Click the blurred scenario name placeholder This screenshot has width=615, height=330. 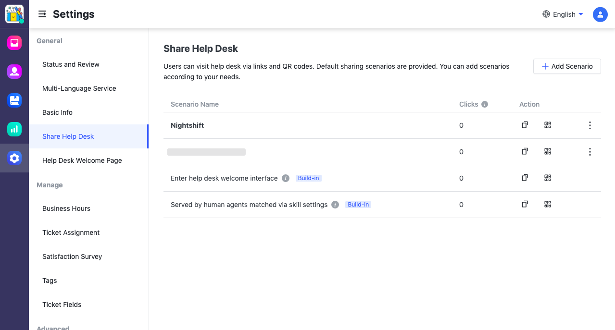click(x=206, y=152)
